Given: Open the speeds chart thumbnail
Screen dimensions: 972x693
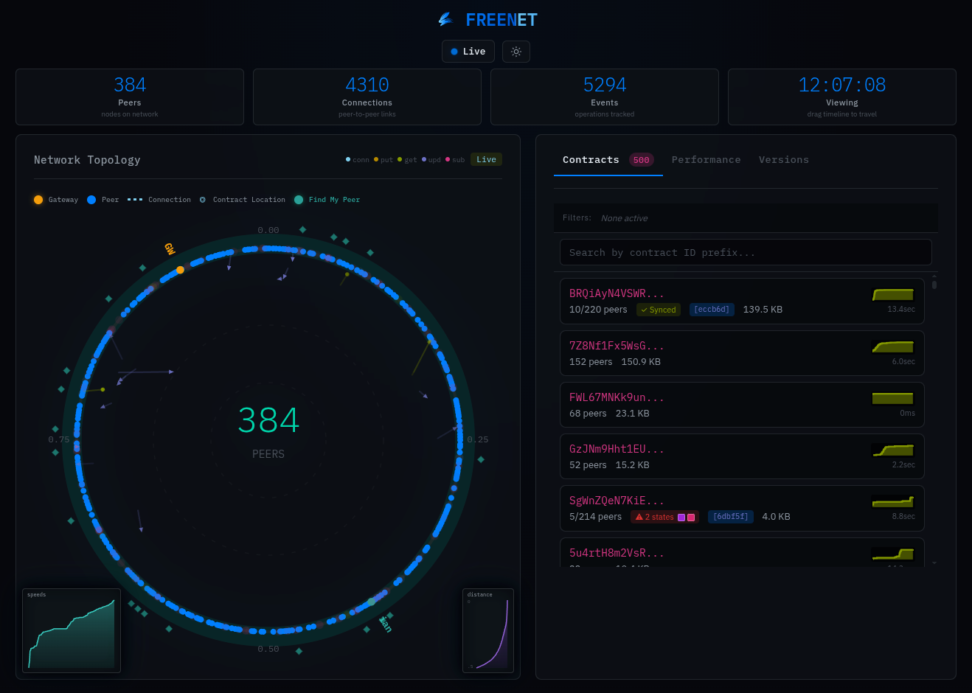Looking at the screenshot, I should click(x=72, y=630).
